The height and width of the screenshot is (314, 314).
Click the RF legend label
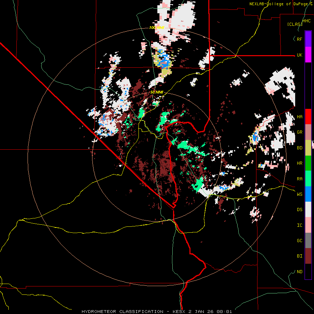[299, 39]
